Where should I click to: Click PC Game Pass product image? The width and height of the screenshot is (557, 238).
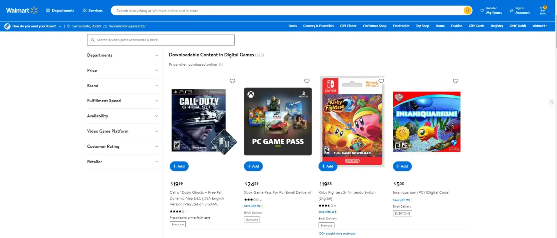pos(278,121)
